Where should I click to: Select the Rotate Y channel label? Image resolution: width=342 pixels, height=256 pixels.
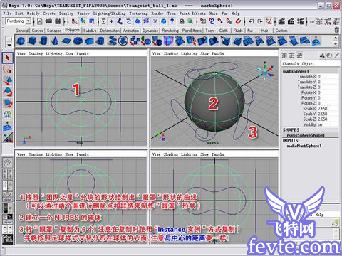[309, 98]
